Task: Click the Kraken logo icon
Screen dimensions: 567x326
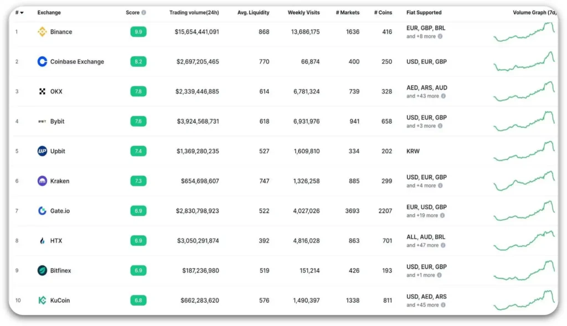Action: (42, 180)
